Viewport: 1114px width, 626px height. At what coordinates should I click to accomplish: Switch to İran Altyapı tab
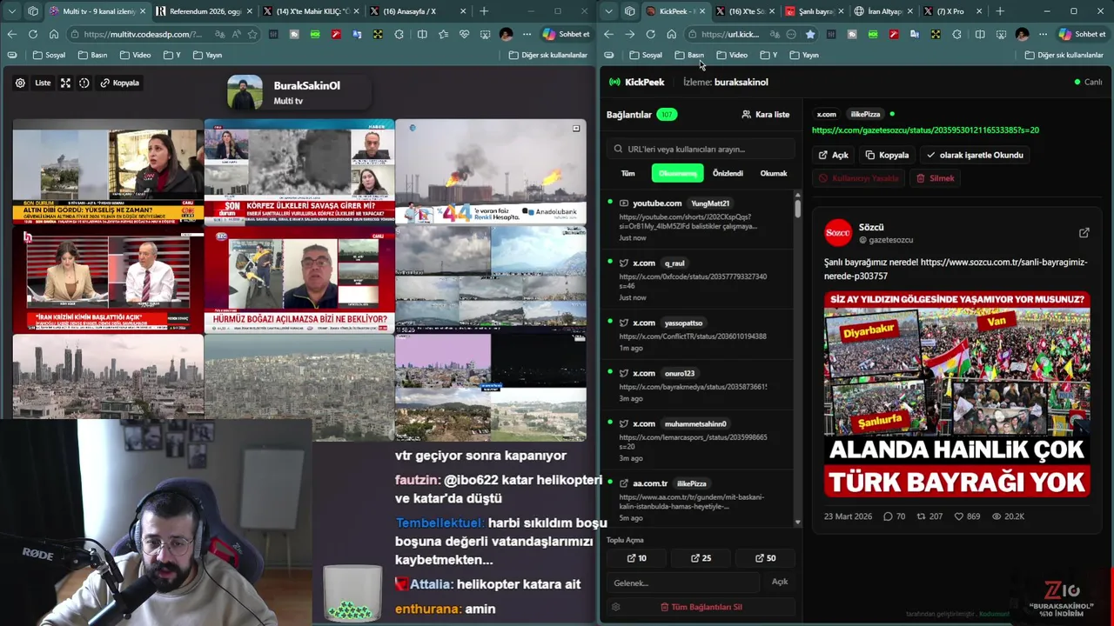coord(882,11)
